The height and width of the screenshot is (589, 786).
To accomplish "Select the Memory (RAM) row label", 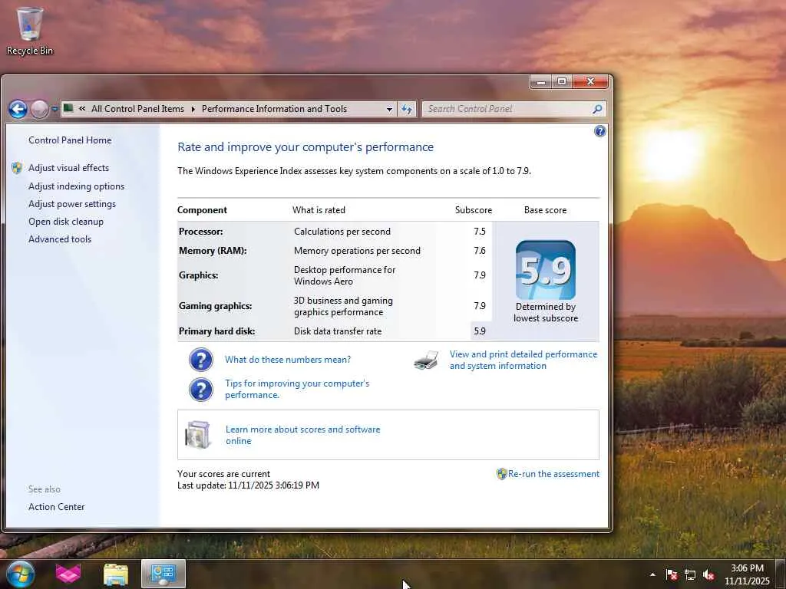I will coord(213,251).
